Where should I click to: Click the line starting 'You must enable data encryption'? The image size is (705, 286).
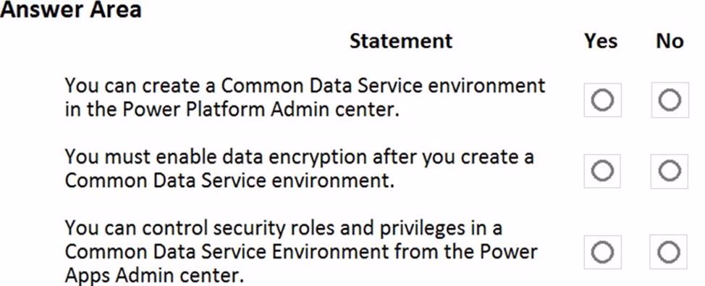(299, 157)
